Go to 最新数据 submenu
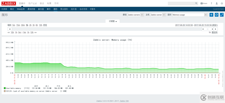This screenshot has height=103, width=225. point(31,9)
